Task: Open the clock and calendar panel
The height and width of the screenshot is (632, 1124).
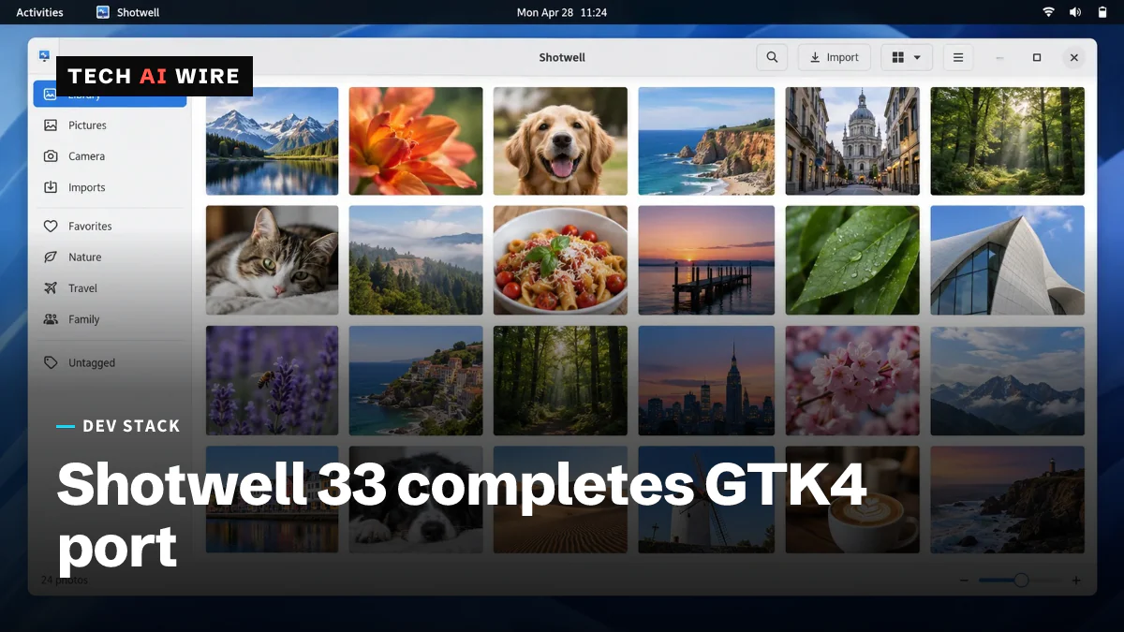Action: pyautogui.click(x=562, y=12)
